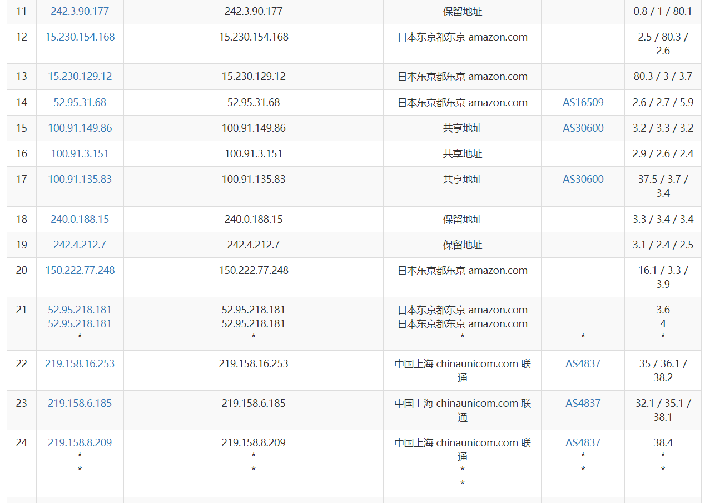Open the AS4837 link in hop 23
710x503 pixels.
click(x=583, y=403)
